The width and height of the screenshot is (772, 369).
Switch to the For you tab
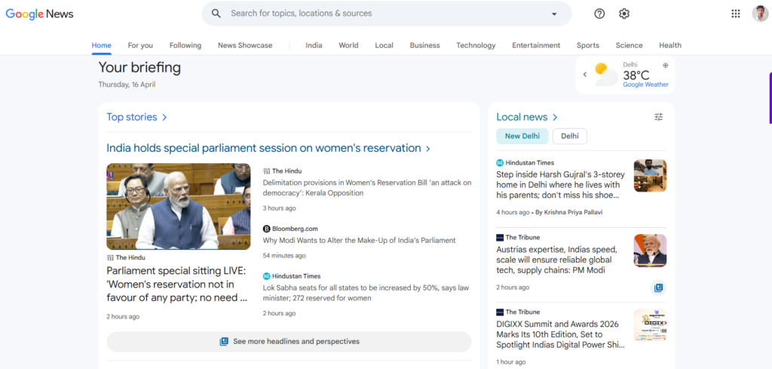click(140, 45)
